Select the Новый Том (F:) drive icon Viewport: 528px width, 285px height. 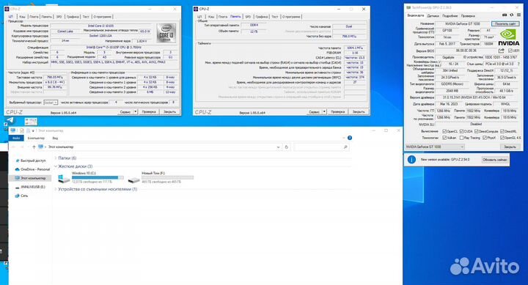pyautogui.click(x=133, y=179)
